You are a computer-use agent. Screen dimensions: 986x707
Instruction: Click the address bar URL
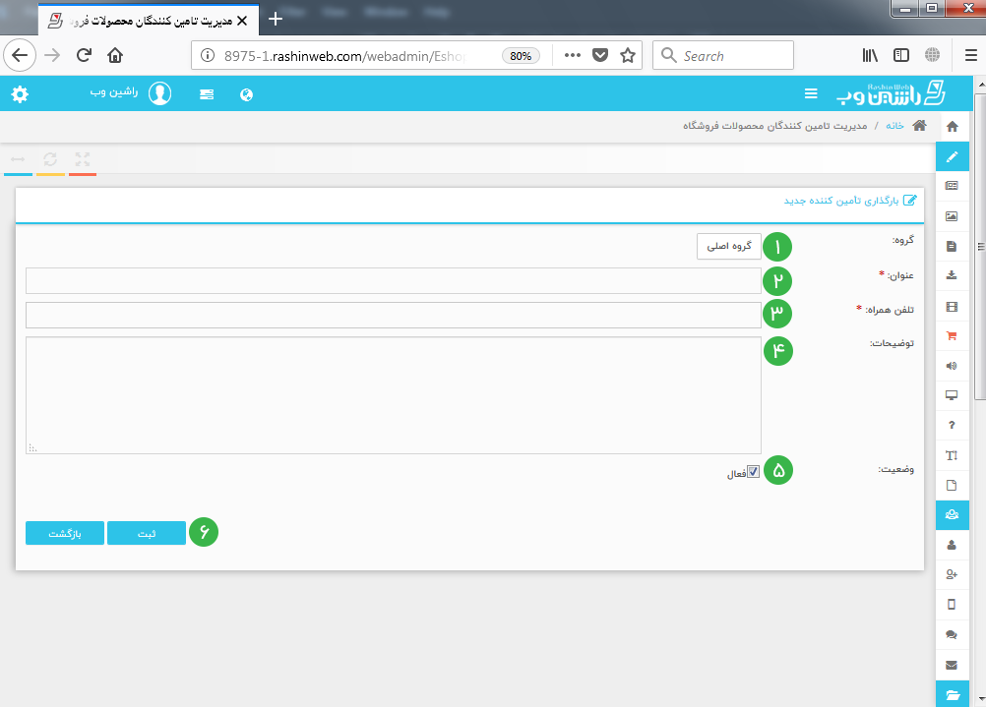(343, 56)
